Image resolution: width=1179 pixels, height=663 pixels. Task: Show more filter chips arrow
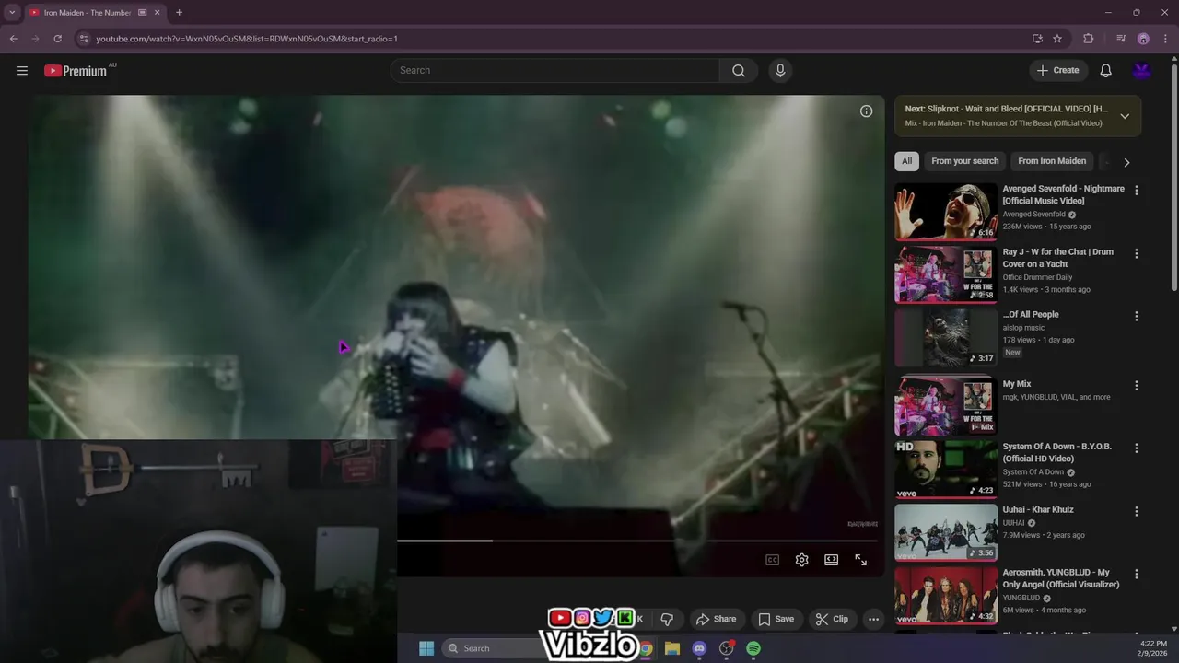tap(1126, 162)
